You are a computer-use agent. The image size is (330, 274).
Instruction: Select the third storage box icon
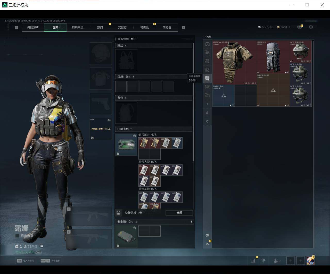point(207,61)
